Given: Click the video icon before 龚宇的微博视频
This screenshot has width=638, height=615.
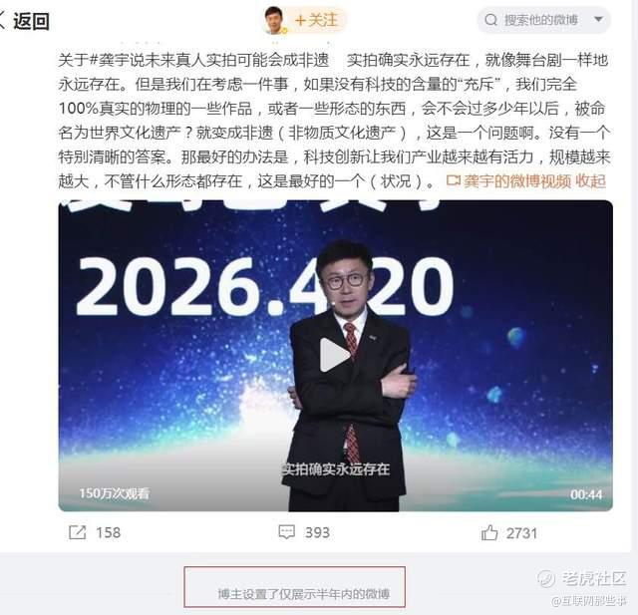Looking at the screenshot, I should click(x=454, y=180).
